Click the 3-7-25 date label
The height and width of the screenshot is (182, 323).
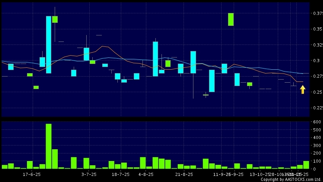click(x=89, y=174)
